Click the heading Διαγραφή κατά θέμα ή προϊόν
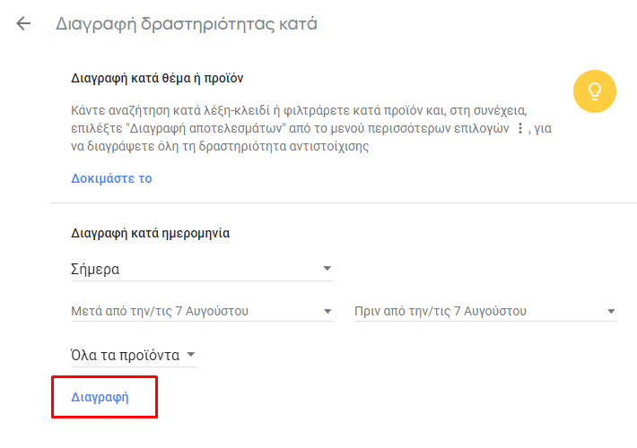The height and width of the screenshot is (448, 637). pyautogui.click(x=157, y=78)
